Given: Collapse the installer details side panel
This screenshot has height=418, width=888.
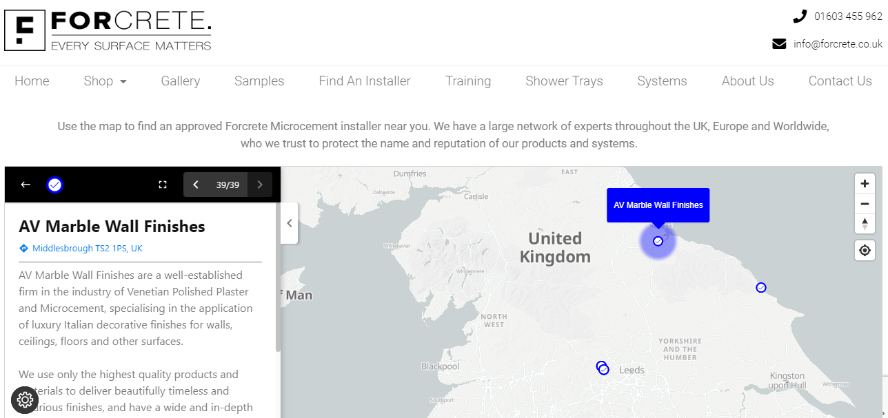Looking at the screenshot, I should click(x=290, y=223).
